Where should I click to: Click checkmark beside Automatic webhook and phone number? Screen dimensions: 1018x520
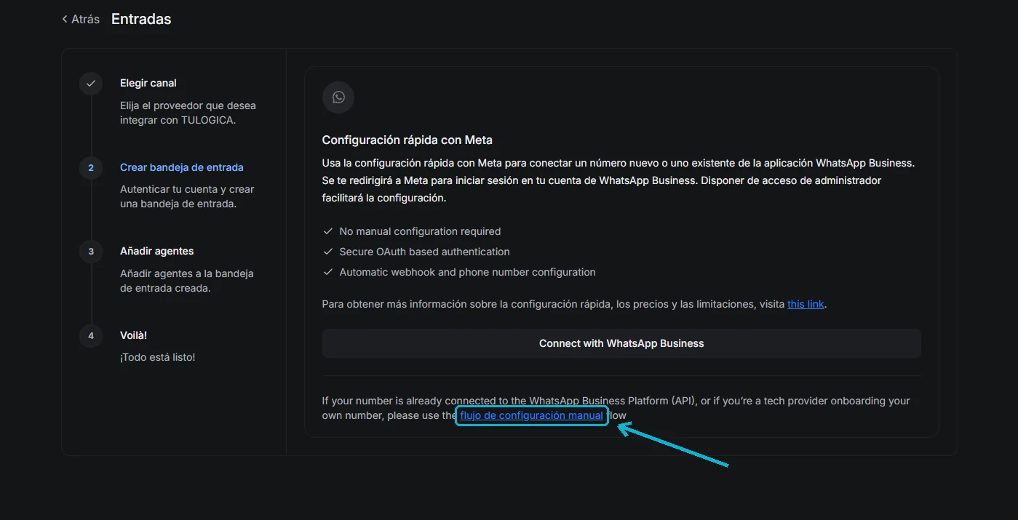327,272
